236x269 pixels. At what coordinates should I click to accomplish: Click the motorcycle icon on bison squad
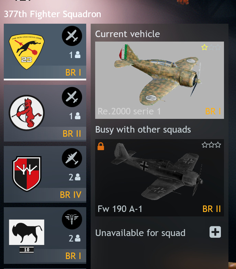tap(72, 219)
